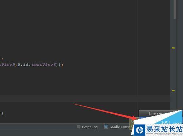Click the opening brace in the code
Viewport: 183px width, 136px height.
[x=3, y=114]
